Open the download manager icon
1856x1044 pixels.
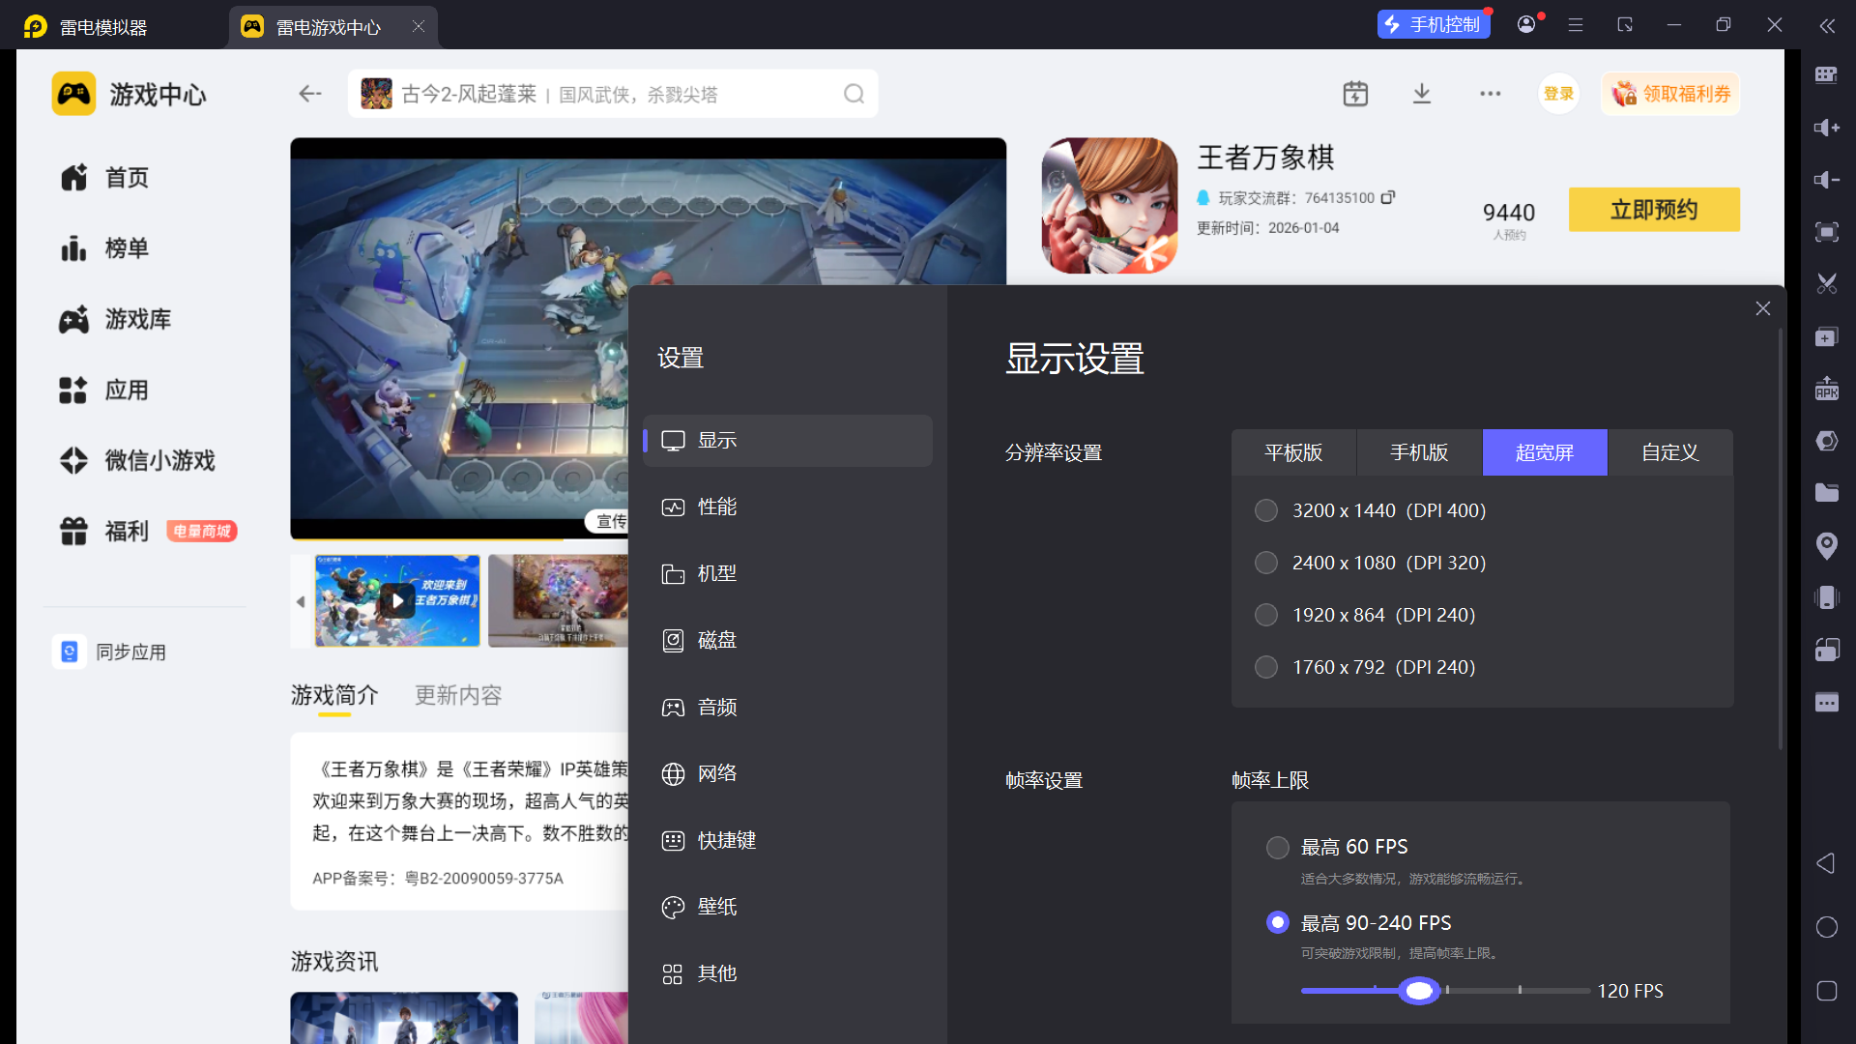click(1421, 94)
